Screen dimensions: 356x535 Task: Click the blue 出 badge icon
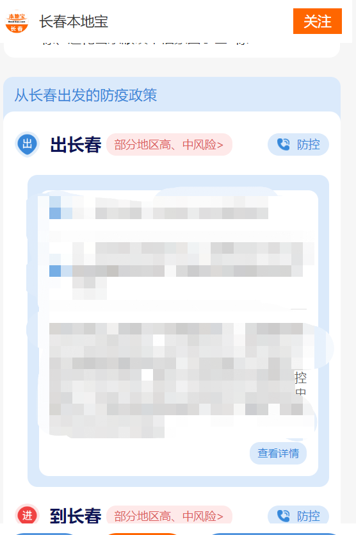click(28, 144)
